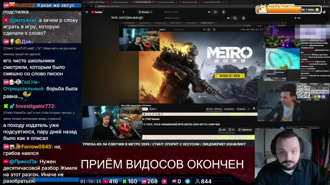Click the Telegram icon in the stats bar
This screenshot has height=185, width=330.
188,181
